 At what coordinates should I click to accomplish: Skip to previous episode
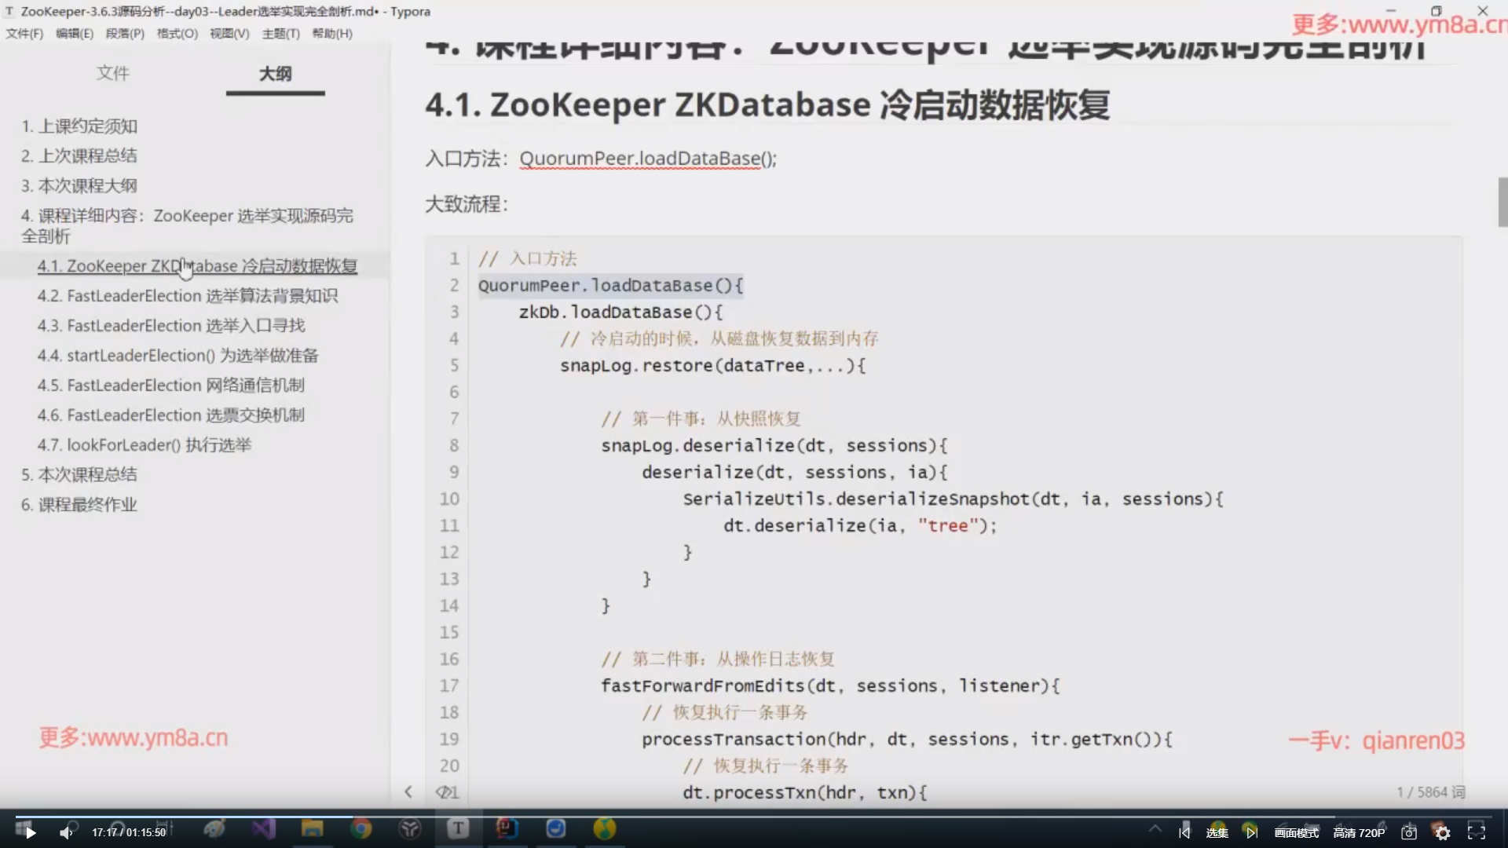click(1184, 832)
